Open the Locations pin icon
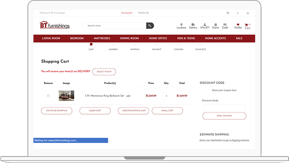The width and height of the screenshot is (289, 163). pos(182,24)
